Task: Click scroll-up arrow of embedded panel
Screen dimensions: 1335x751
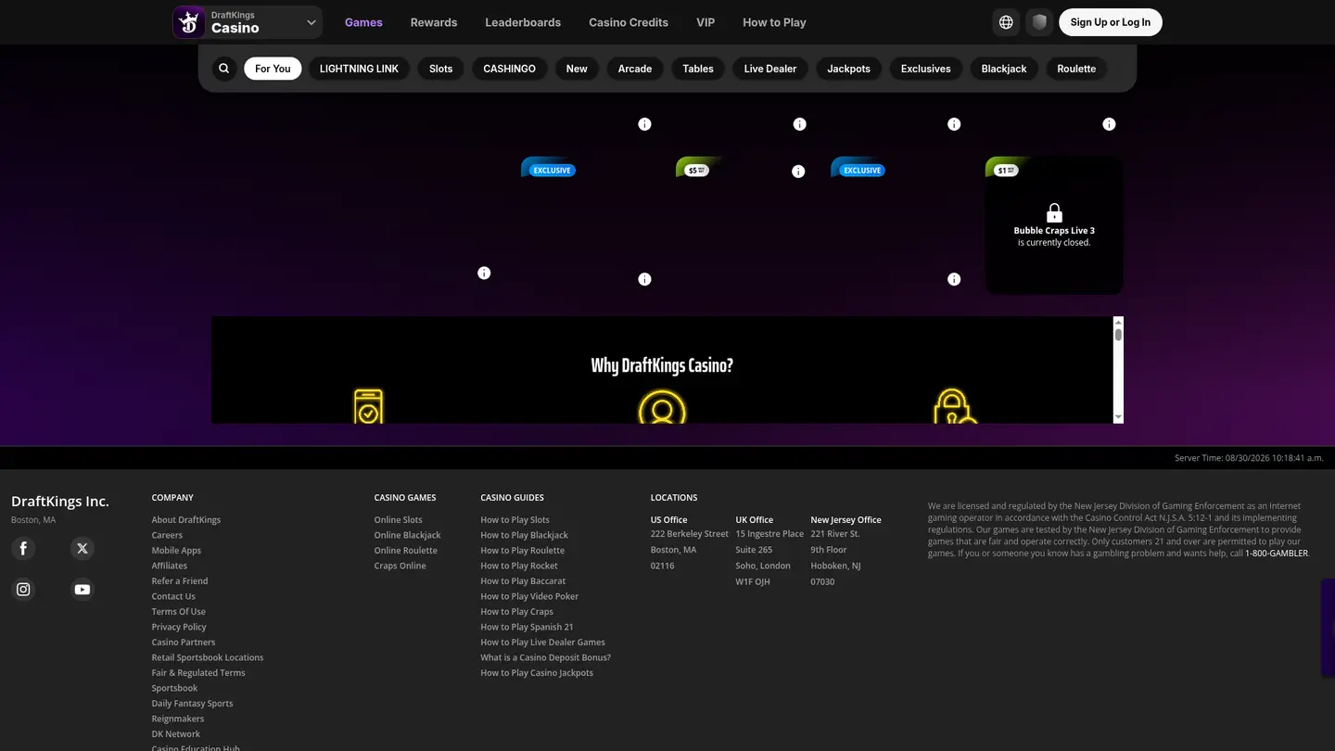Action: click(1118, 322)
